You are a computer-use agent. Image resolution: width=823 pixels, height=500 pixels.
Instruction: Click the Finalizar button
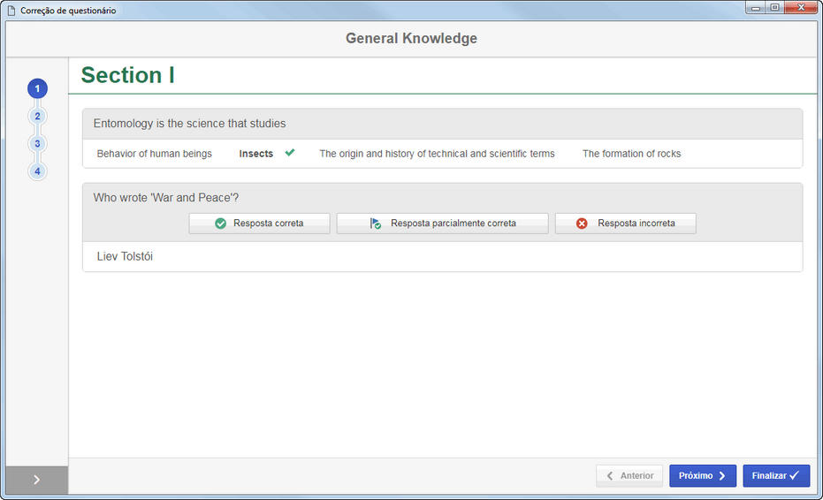(x=776, y=476)
